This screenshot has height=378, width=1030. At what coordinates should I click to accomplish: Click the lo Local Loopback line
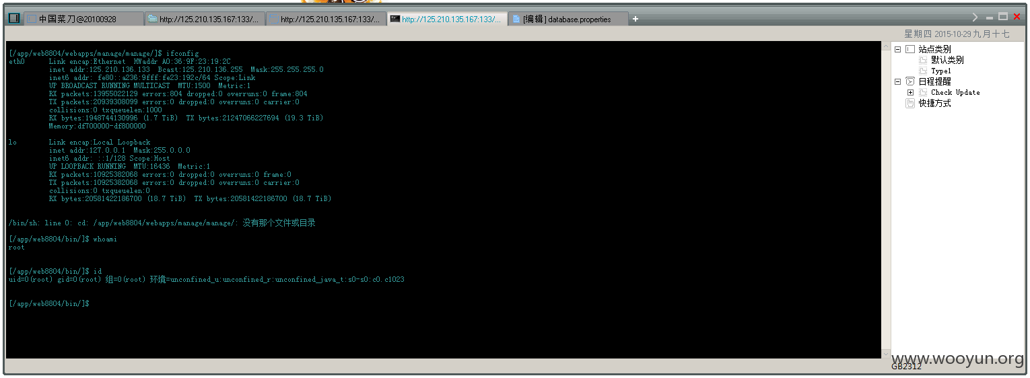coord(79,143)
